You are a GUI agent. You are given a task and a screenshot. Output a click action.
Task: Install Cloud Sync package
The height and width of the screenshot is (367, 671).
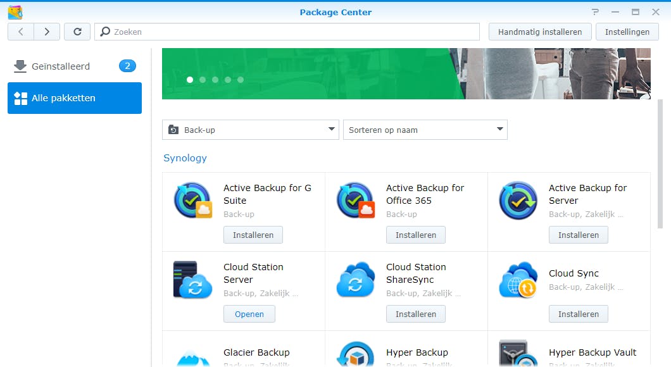pyautogui.click(x=578, y=314)
